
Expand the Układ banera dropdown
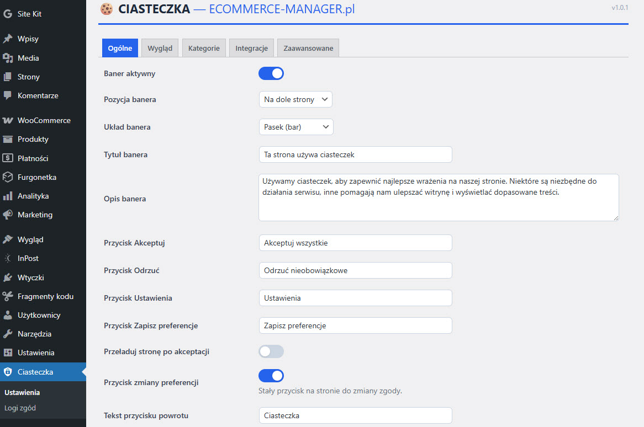pyautogui.click(x=296, y=127)
